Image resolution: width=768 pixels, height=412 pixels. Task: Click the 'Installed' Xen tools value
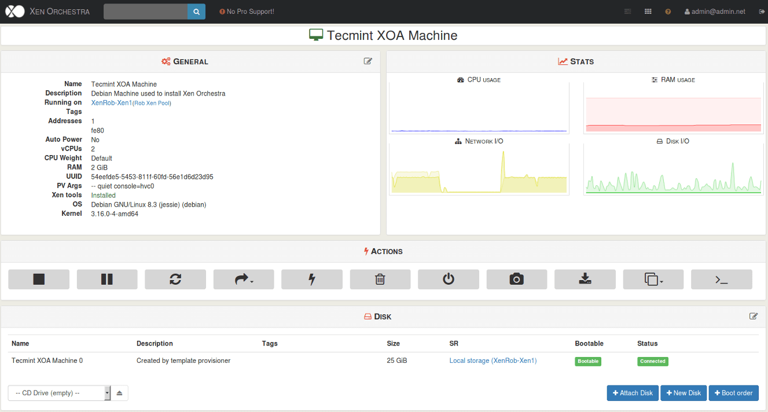point(104,195)
